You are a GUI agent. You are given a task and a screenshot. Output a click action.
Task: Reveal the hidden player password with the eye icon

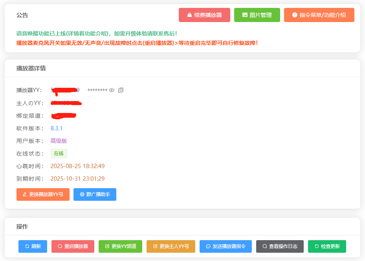pyautogui.click(x=112, y=90)
